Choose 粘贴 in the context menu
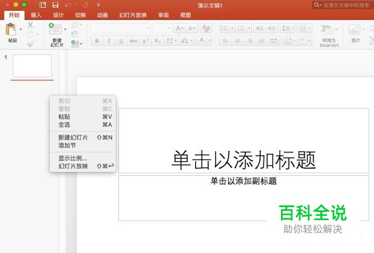This screenshot has width=374, height=253. pyautogui.click(x=83, y=117)
